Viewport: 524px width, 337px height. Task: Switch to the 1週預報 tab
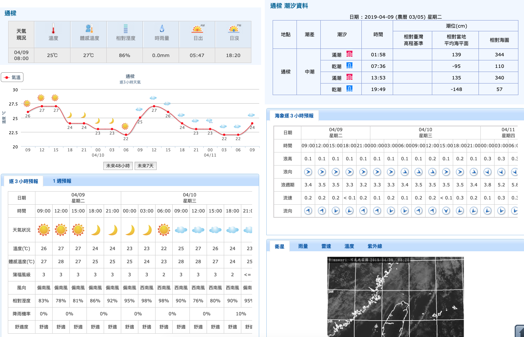coord(62,181)
